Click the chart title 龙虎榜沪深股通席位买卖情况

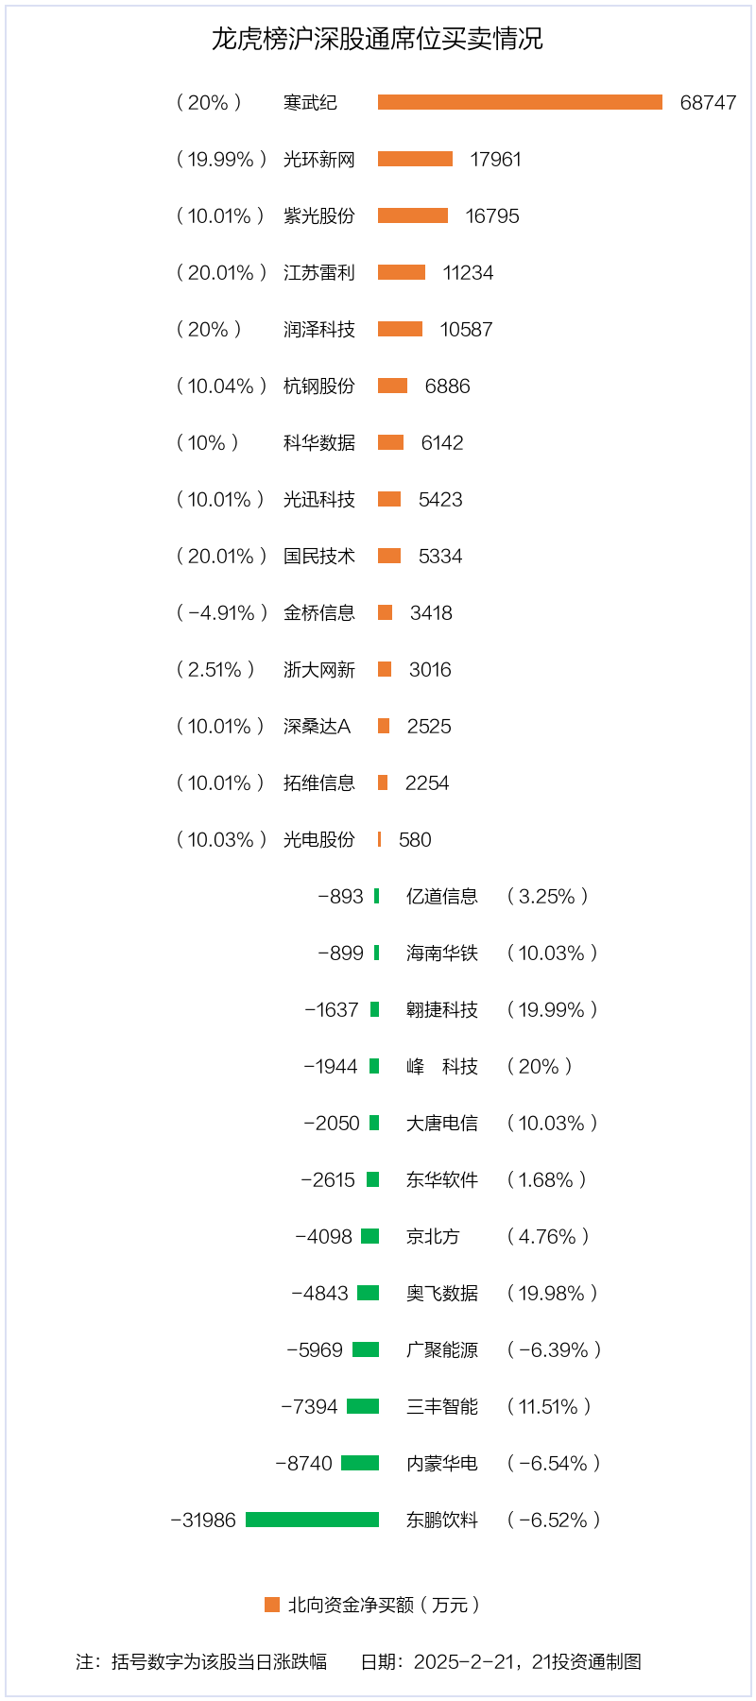pyautogui.click(x=377, y=39)
